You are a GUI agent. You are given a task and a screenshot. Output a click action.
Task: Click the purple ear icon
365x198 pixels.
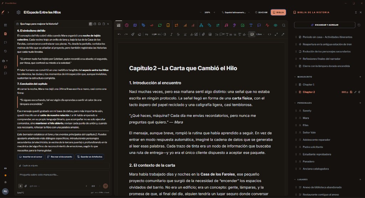(235, 25)
